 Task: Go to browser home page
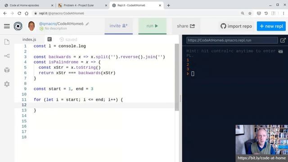27,13
